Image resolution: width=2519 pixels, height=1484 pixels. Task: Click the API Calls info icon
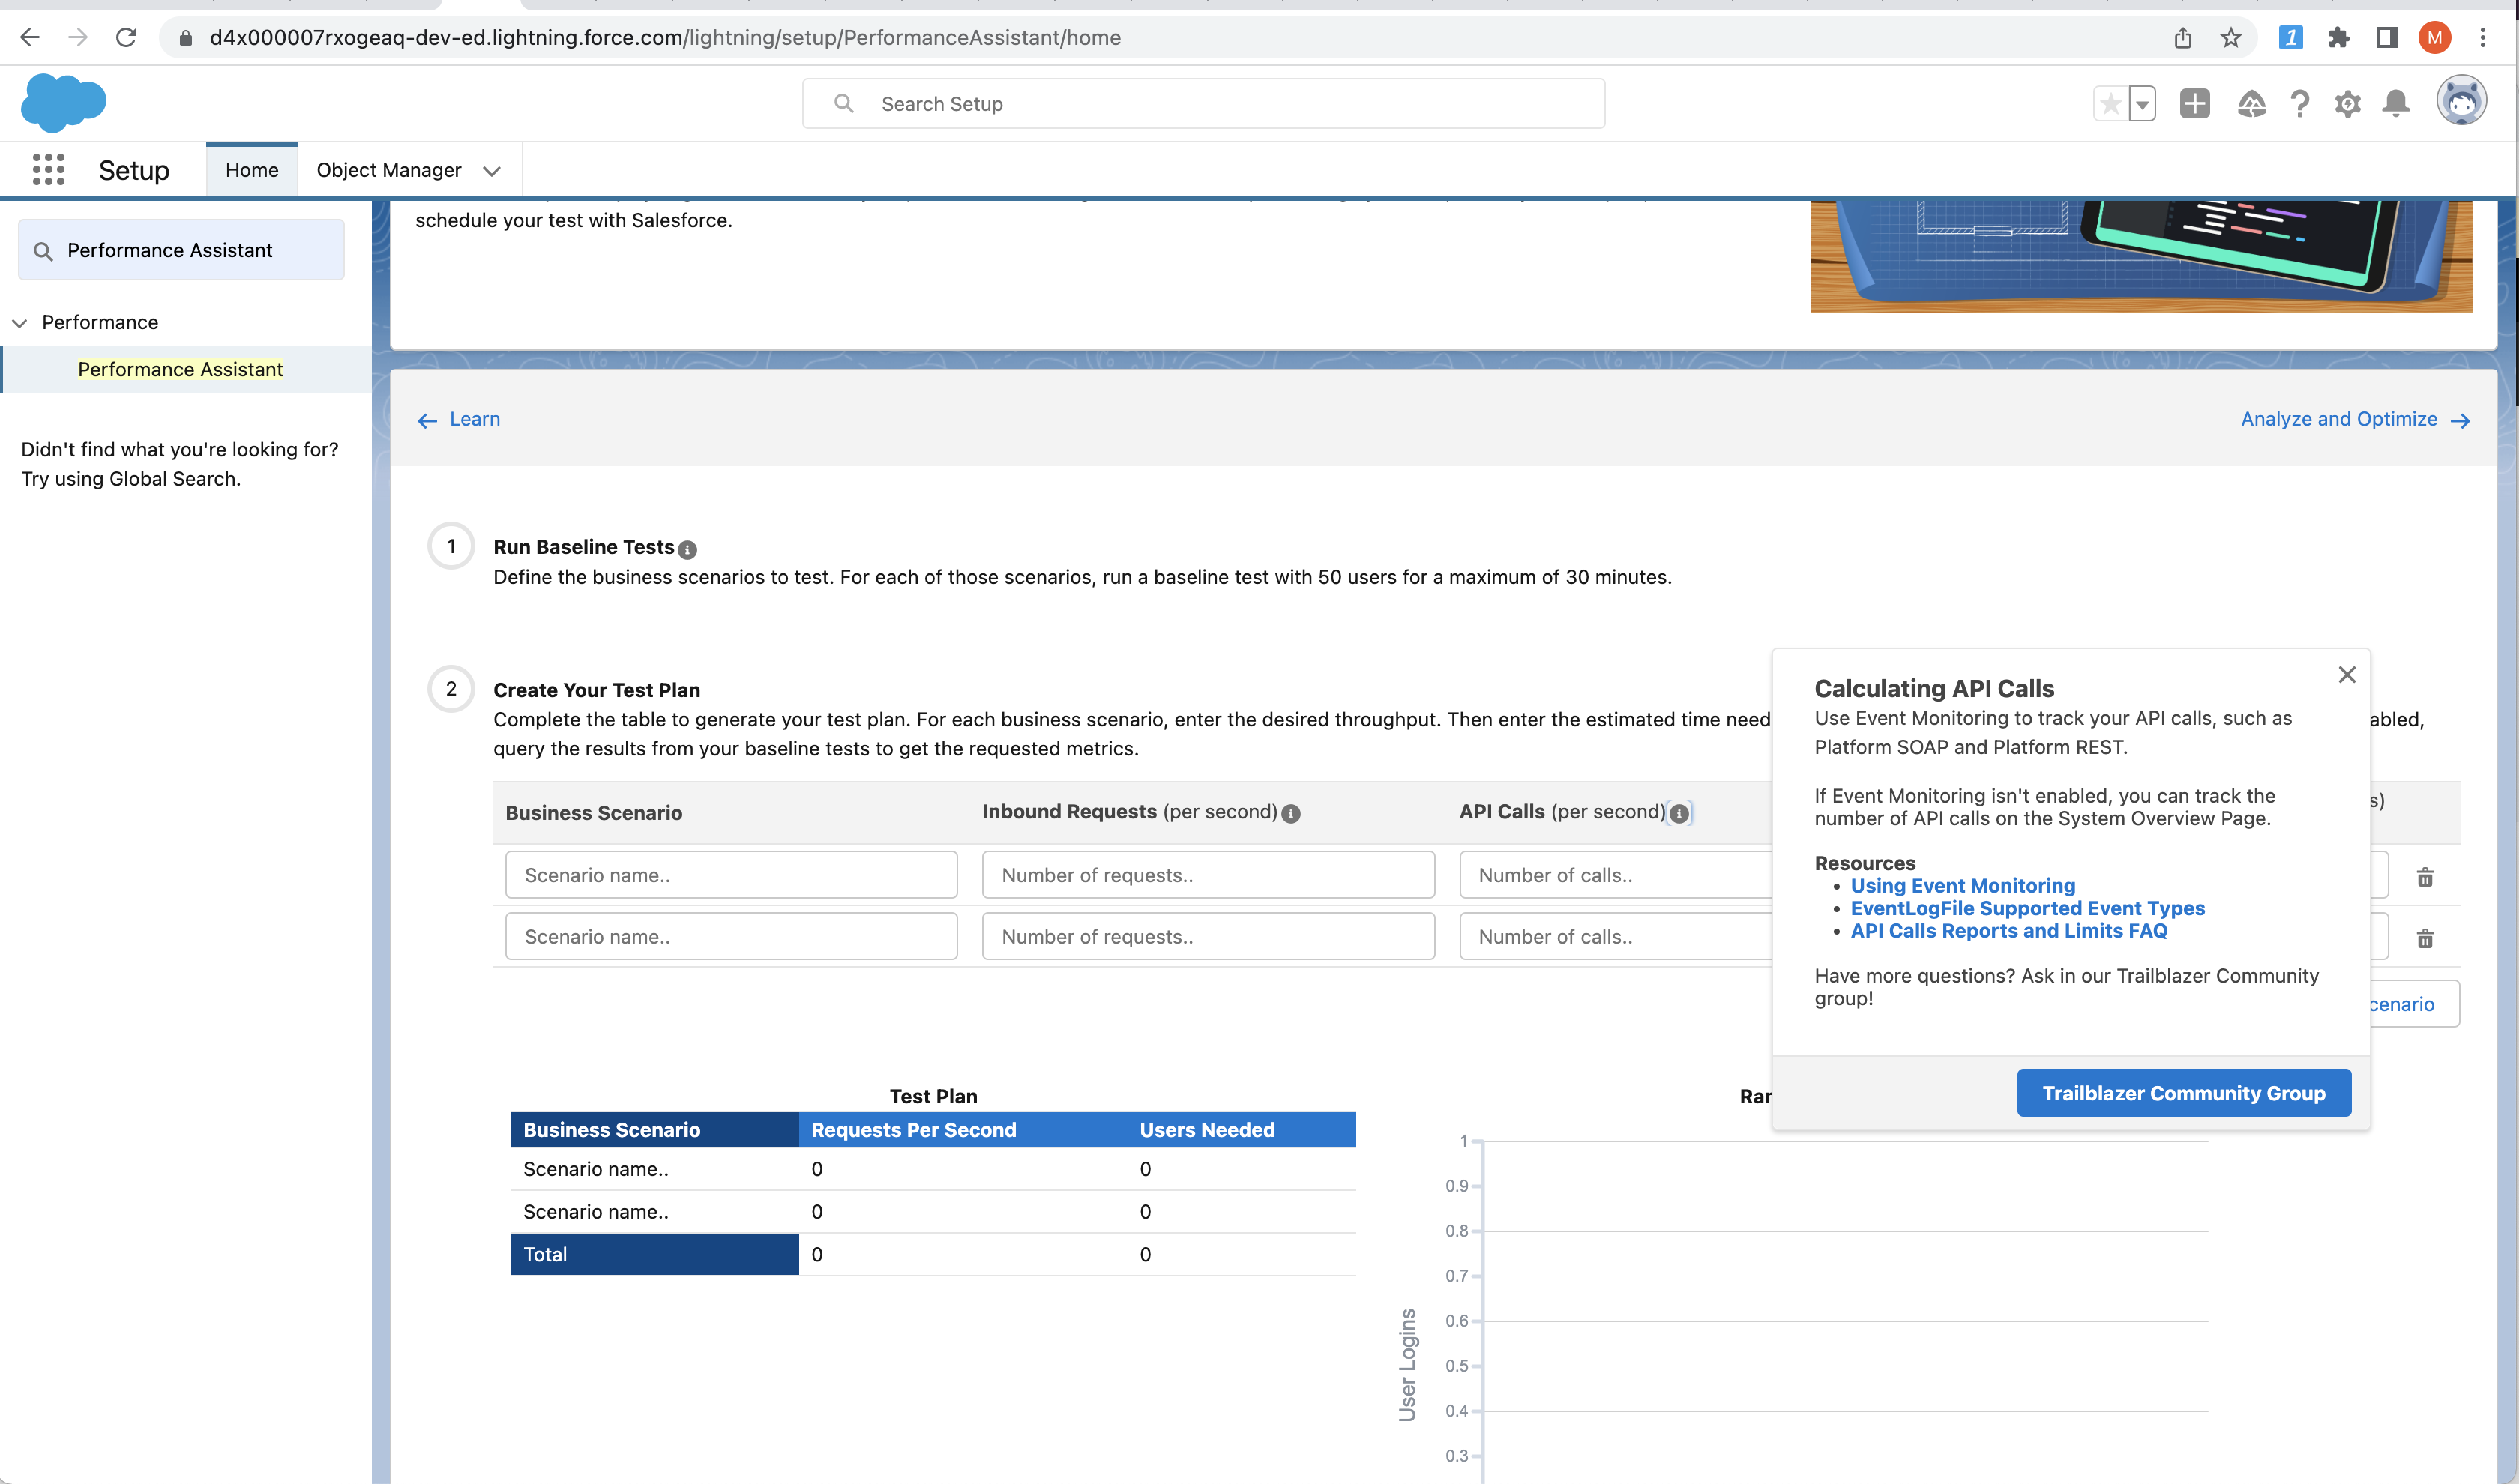click(x=1679, y=813)
